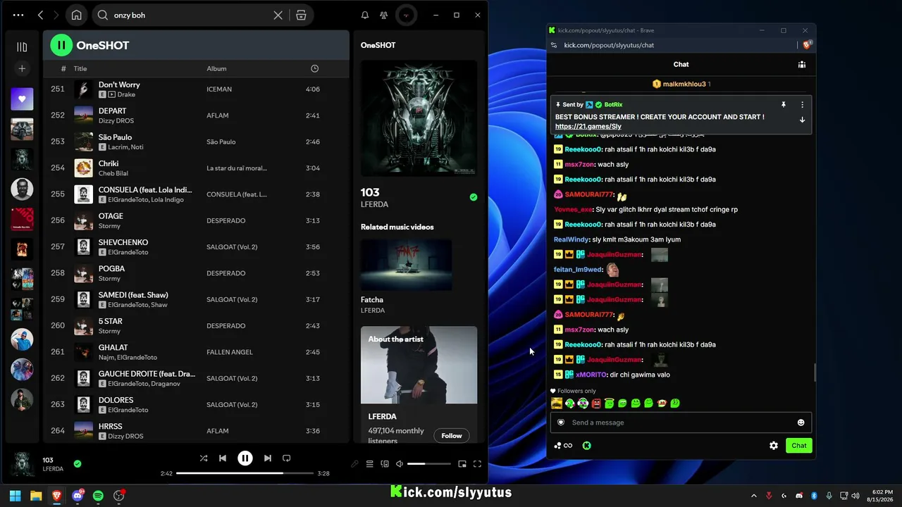Screen dimensions: 902x507
Task: Skip to the previous track
Action: (x=223, y=458)
